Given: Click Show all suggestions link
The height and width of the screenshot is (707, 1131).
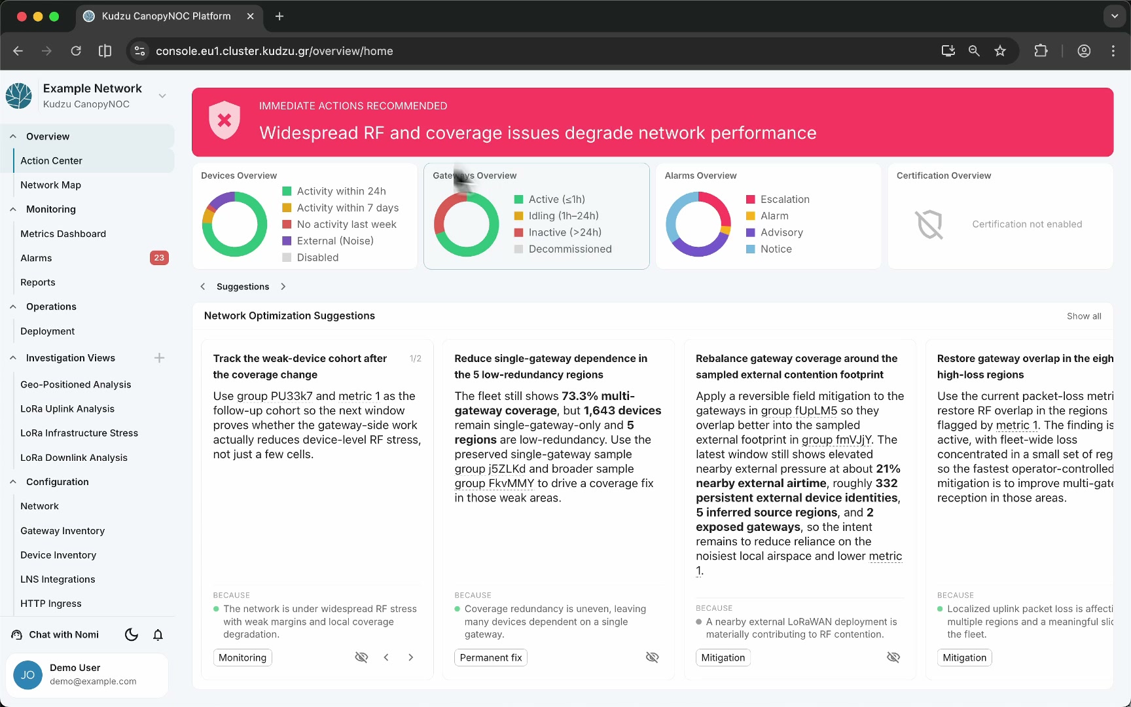Looking at the screenshot, I should pyautogui.click(x=1084, y=316).
